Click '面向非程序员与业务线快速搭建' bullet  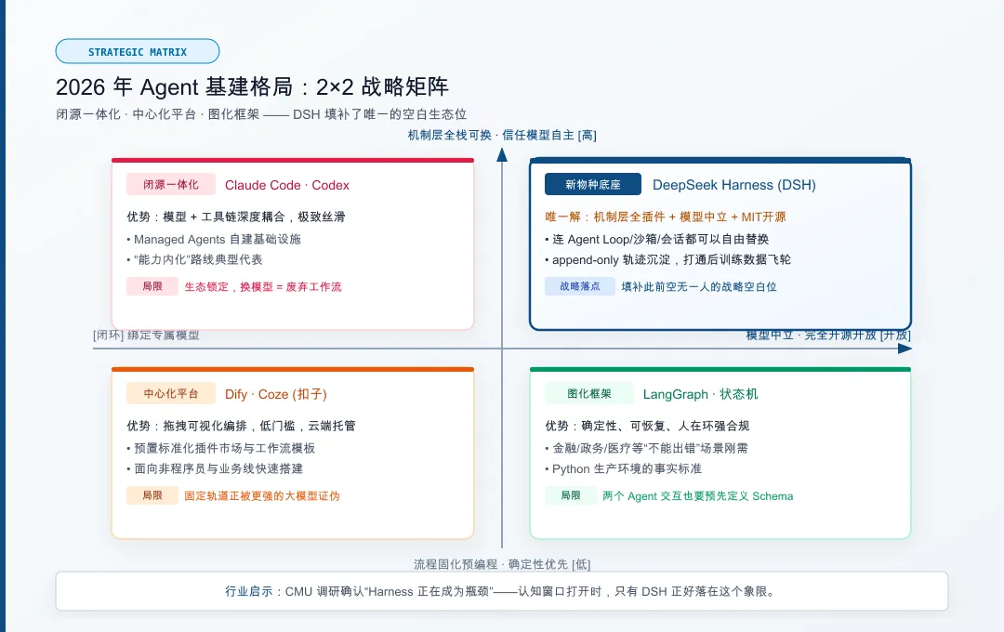[x=215, y=468]
